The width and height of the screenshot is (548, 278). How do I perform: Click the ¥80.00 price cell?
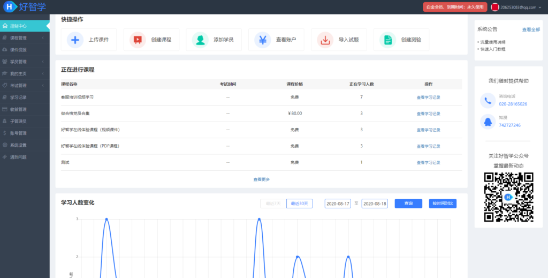tap(295, 114)
